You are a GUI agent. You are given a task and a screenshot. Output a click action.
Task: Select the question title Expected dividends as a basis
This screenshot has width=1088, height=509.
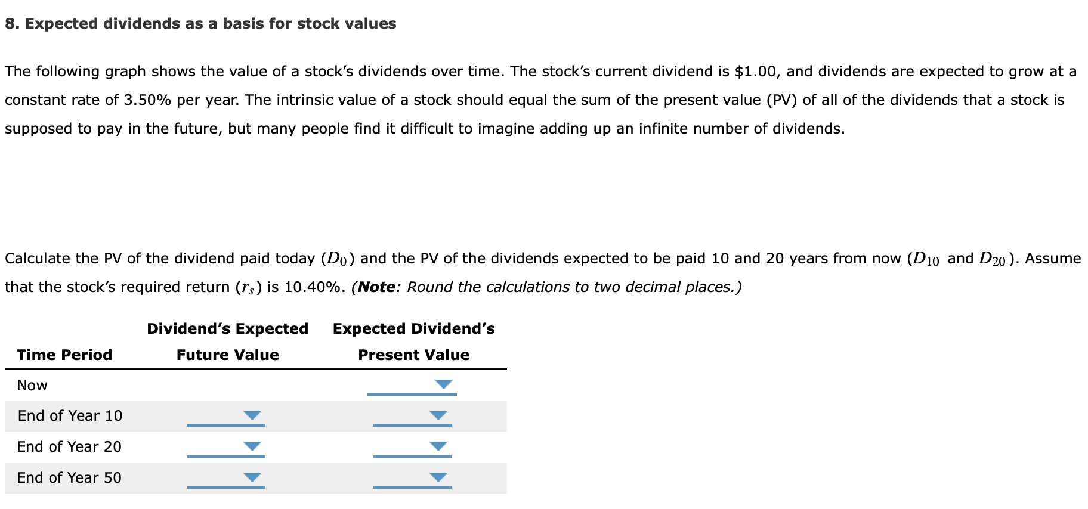point(200,24)
